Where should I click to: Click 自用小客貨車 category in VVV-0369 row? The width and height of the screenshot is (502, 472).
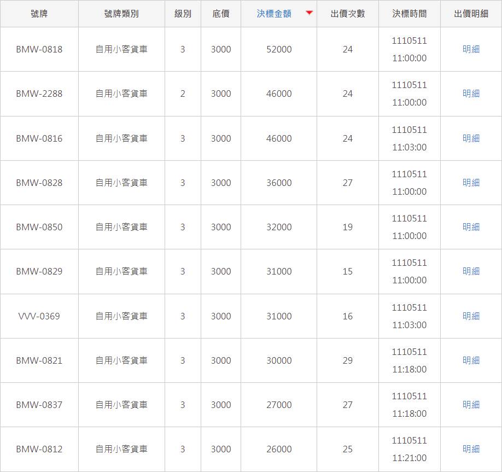[x=121, y=316]
